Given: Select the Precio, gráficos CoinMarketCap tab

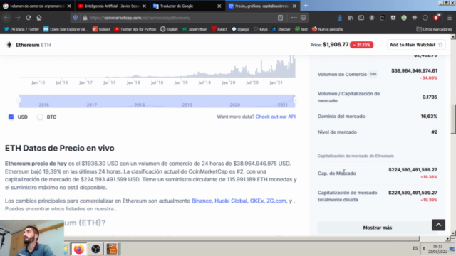Looking at the screenshot, I should [263, 6].
